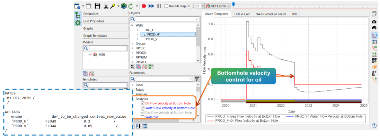
Task: Open the help question mark icon
Action: point(374,126)
